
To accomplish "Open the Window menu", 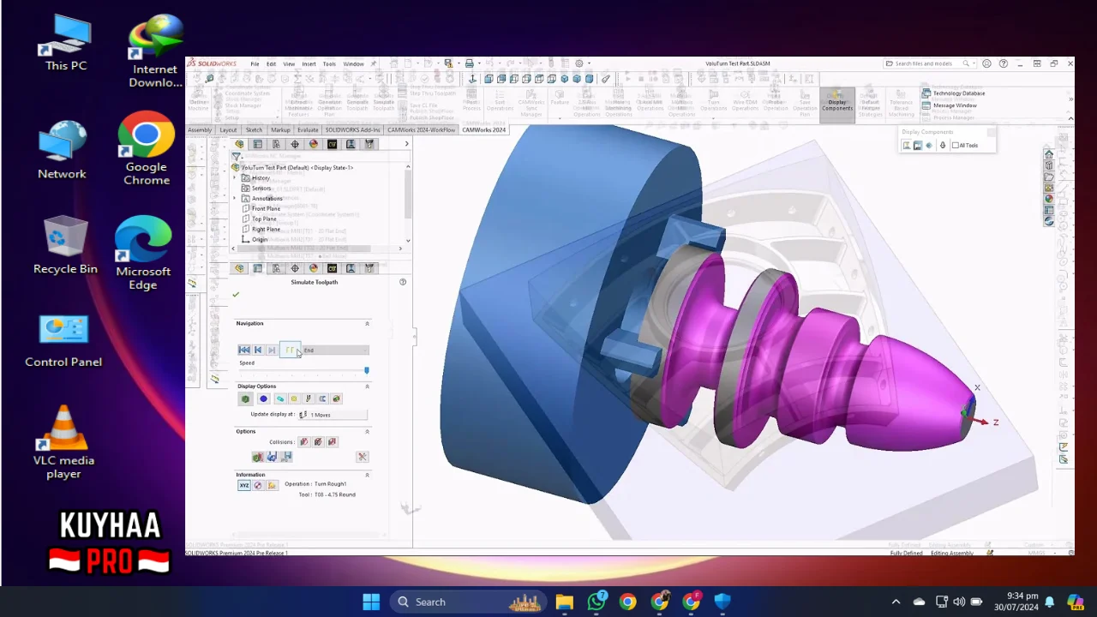I will pyautogui.click(x=353, y=64).
